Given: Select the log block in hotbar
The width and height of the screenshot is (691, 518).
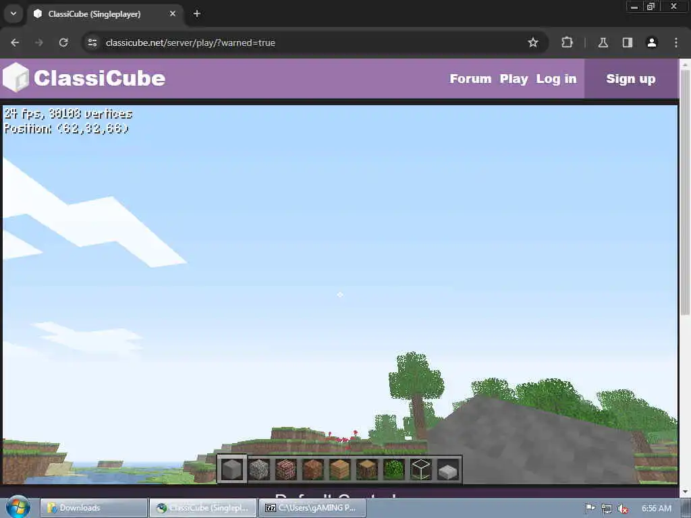Looking at the screenshot, I should tap(367, 469).
